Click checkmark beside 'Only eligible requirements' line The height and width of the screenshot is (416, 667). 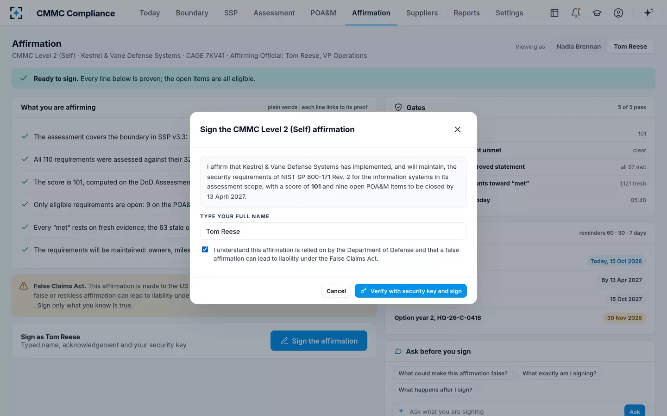25,204
